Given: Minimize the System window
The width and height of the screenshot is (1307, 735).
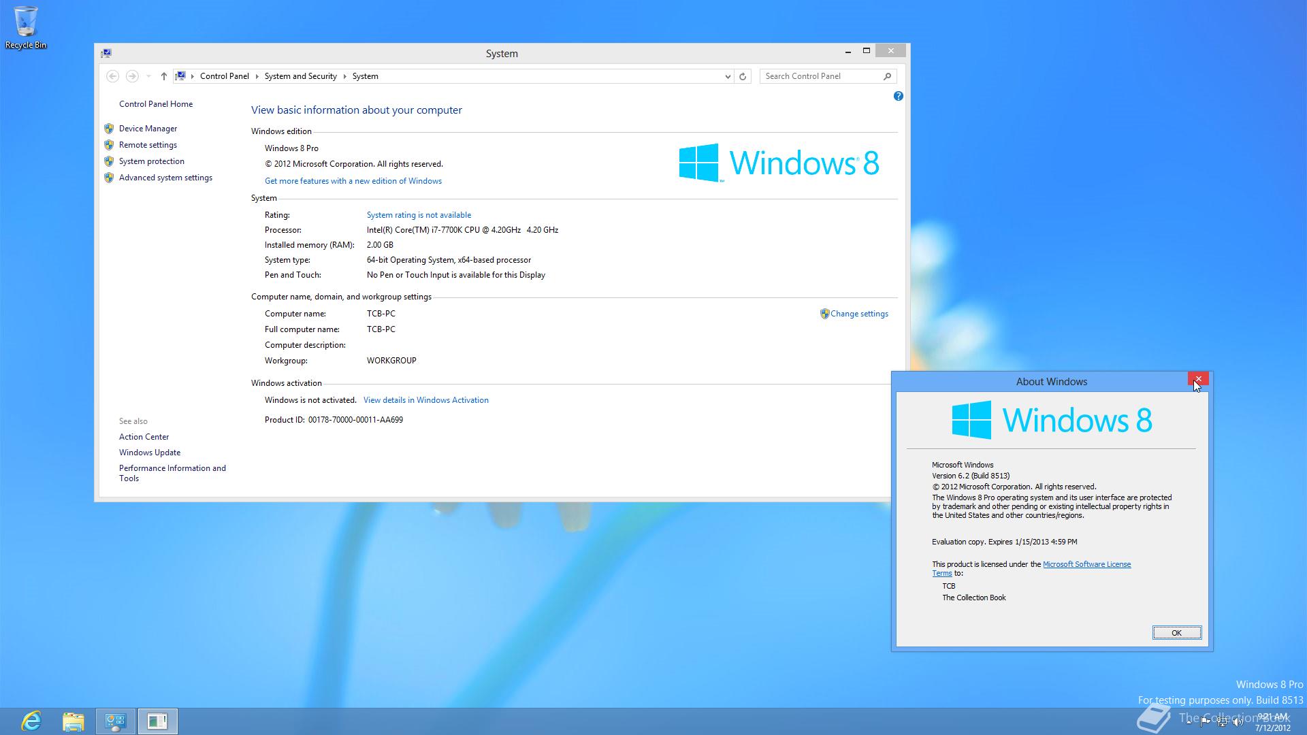Looking at the screenshot, I should (x=848, y=51).
